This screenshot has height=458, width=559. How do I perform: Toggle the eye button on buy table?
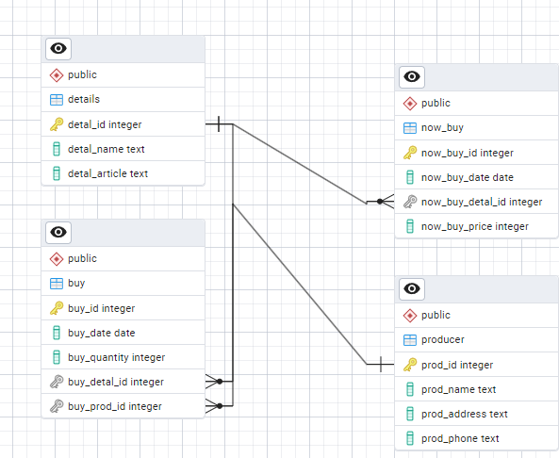click(x=58, y=233)
